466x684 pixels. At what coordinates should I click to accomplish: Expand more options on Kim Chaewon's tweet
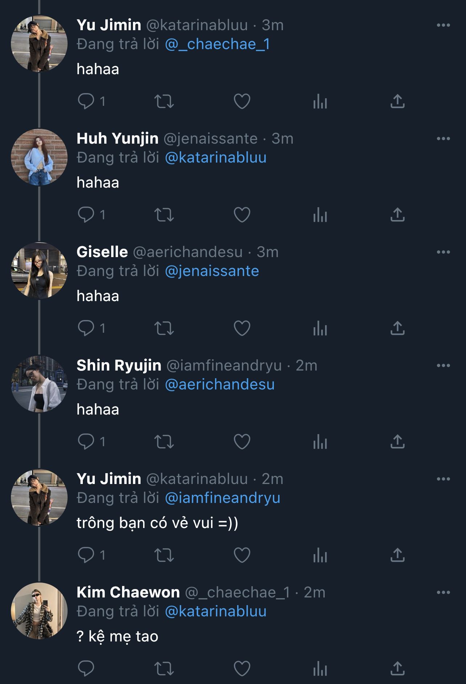pyautogui.click(x=443, y=592)
